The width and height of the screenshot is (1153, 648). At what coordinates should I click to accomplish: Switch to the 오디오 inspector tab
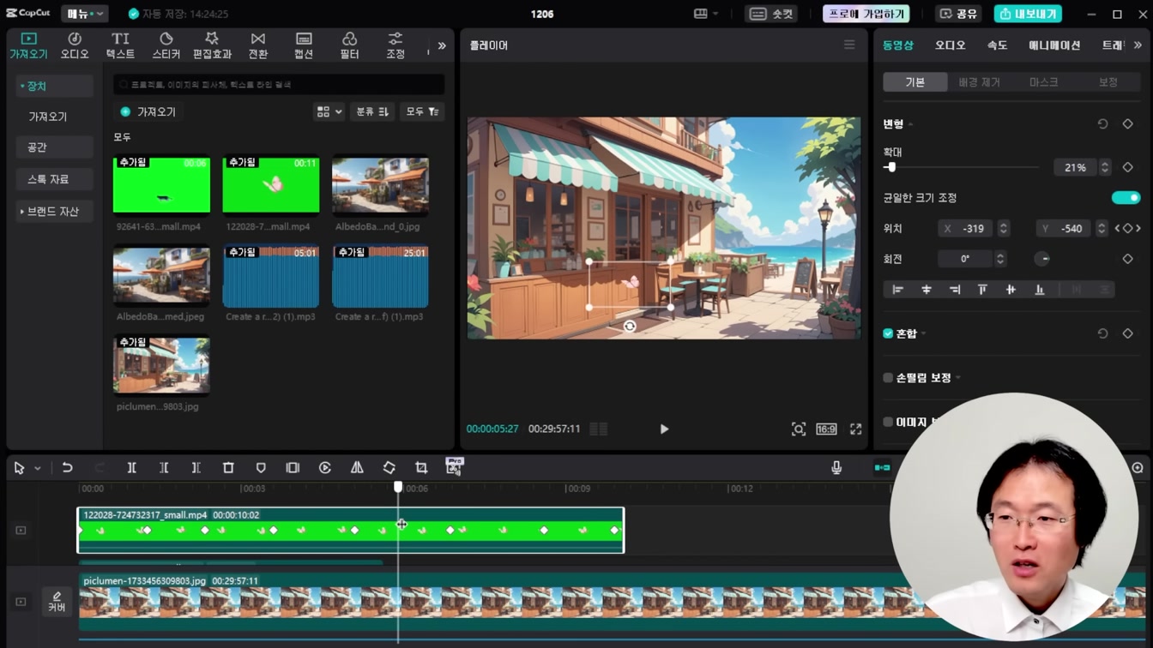click(950, 45)
